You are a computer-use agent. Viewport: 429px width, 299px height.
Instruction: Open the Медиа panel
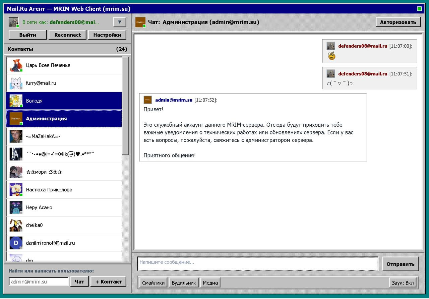(x=210, y=283)
